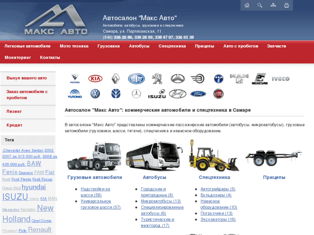Open Туристические и межгород (17) link
This screenshot has width=314, height=235.
coord(158,222)
